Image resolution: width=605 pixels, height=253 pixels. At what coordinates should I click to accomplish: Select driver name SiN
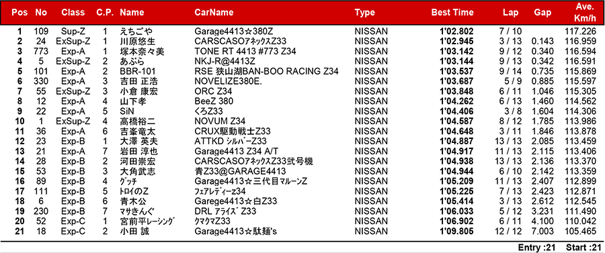point(126,111)
